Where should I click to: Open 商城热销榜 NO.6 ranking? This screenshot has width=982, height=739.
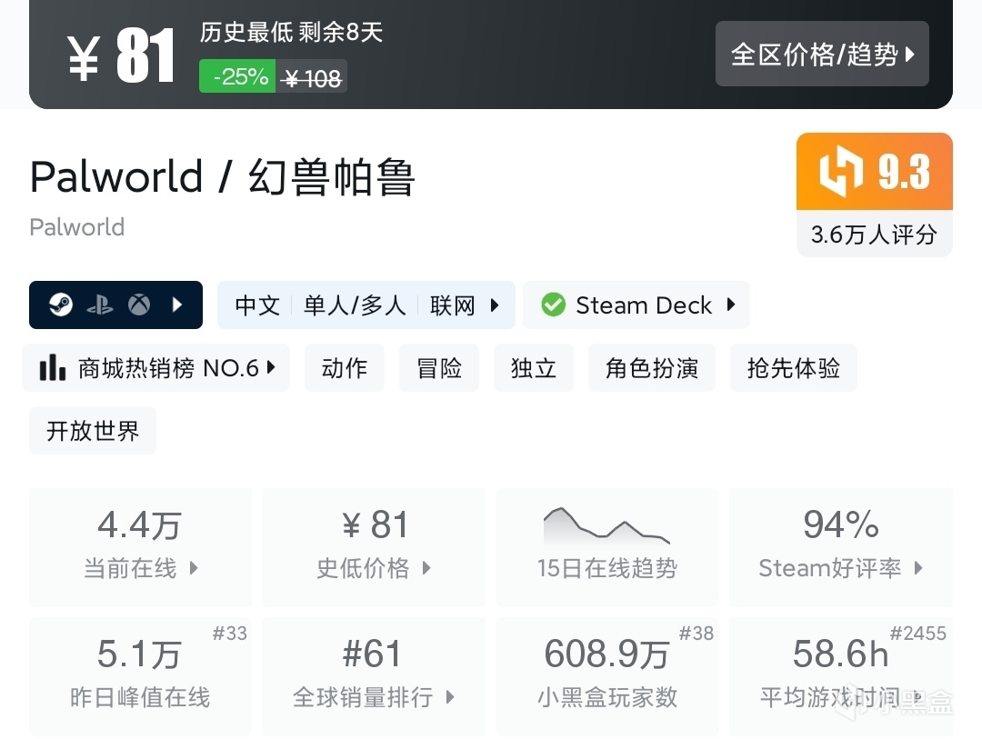coord(156,367)
